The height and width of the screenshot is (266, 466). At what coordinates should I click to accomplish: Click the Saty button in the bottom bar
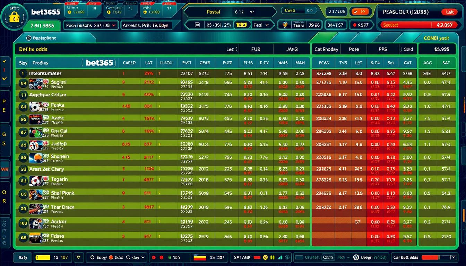[x=23, y=257]
